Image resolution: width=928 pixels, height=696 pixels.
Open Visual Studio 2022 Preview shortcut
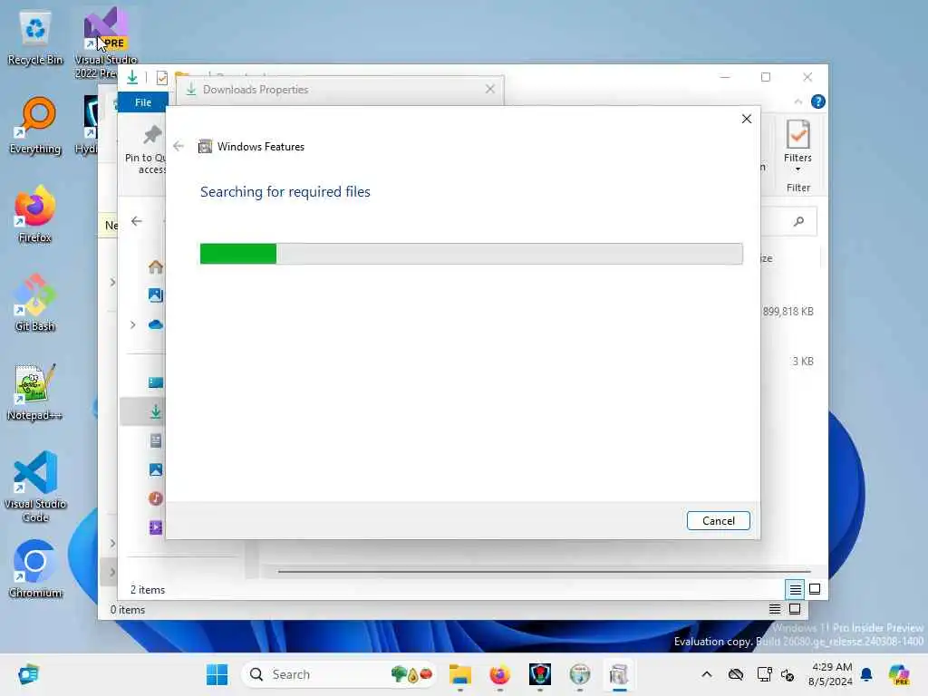(x=105, y=43)
